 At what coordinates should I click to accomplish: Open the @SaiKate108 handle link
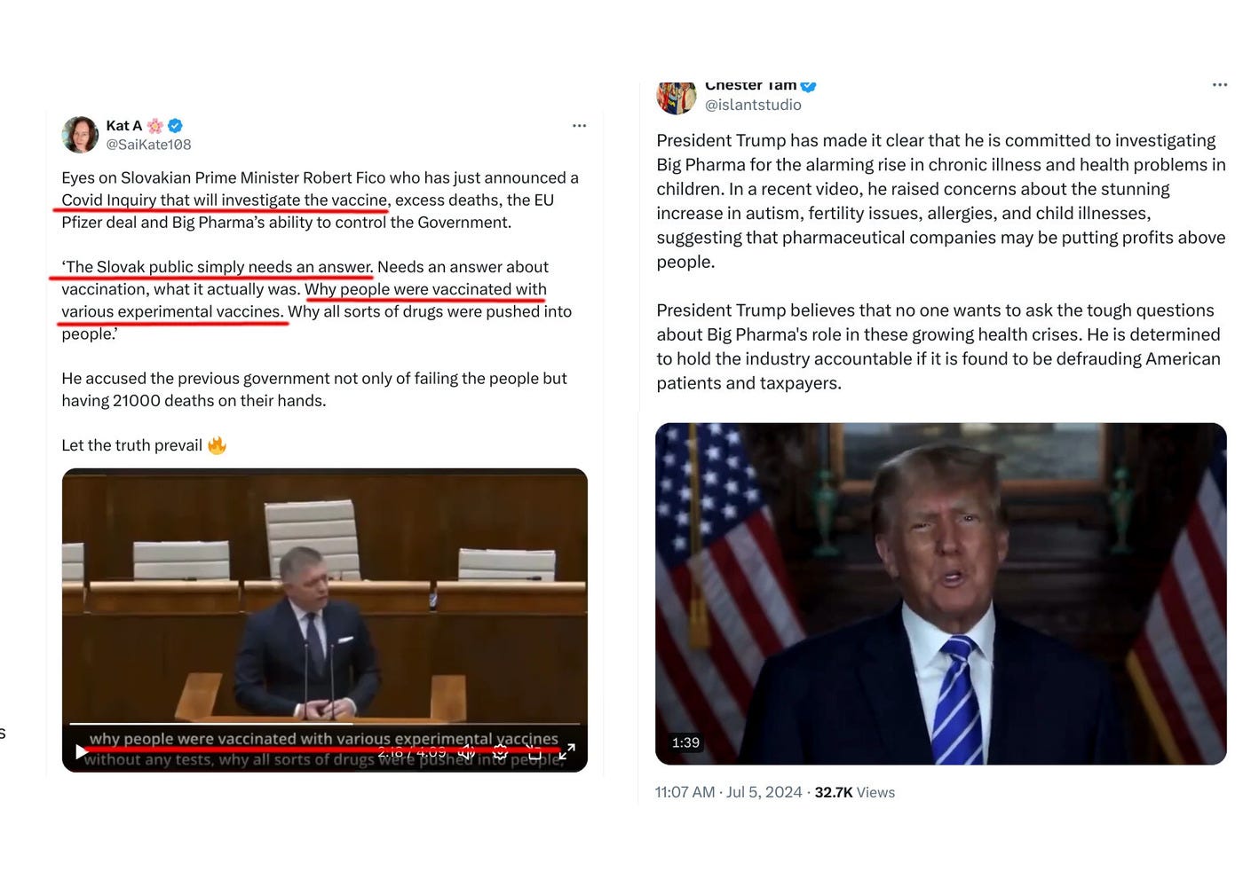tap(148, 145)
